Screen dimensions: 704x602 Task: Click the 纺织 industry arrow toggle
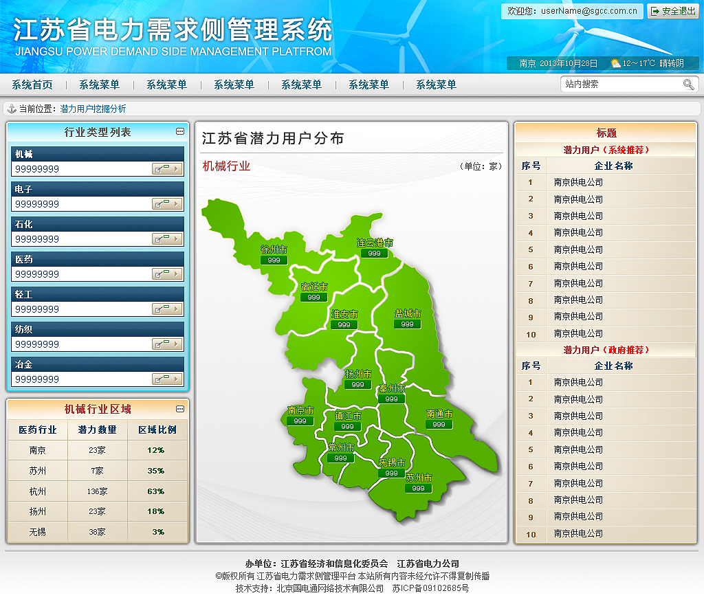[167, 343]
